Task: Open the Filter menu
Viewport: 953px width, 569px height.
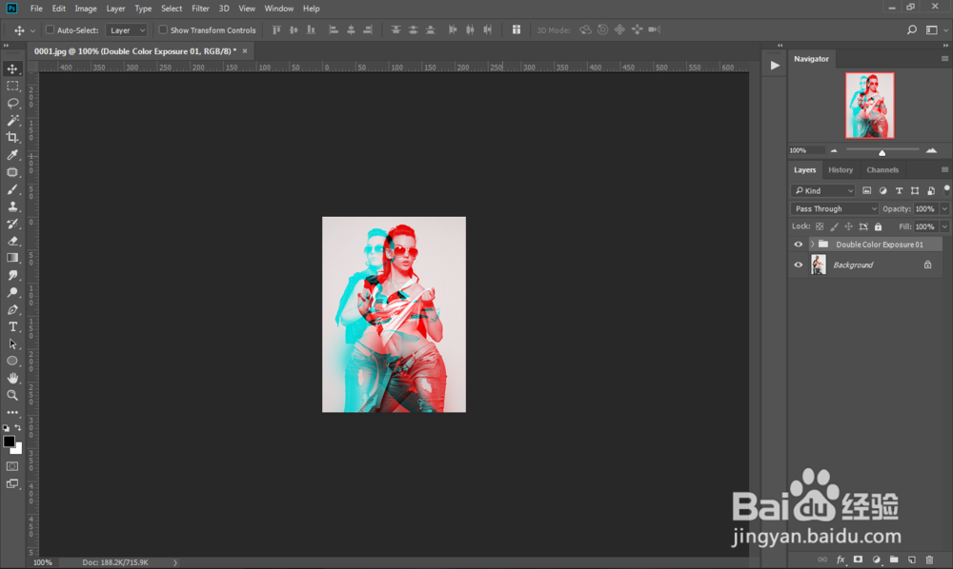Action: [200, 9]
